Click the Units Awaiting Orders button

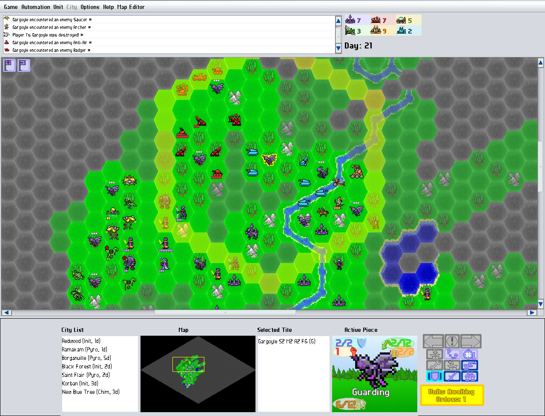(452, 395)
